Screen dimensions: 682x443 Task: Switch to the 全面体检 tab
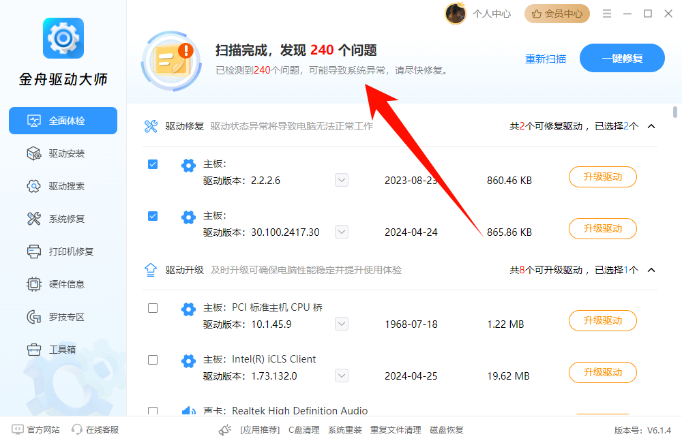click(63, 121)
